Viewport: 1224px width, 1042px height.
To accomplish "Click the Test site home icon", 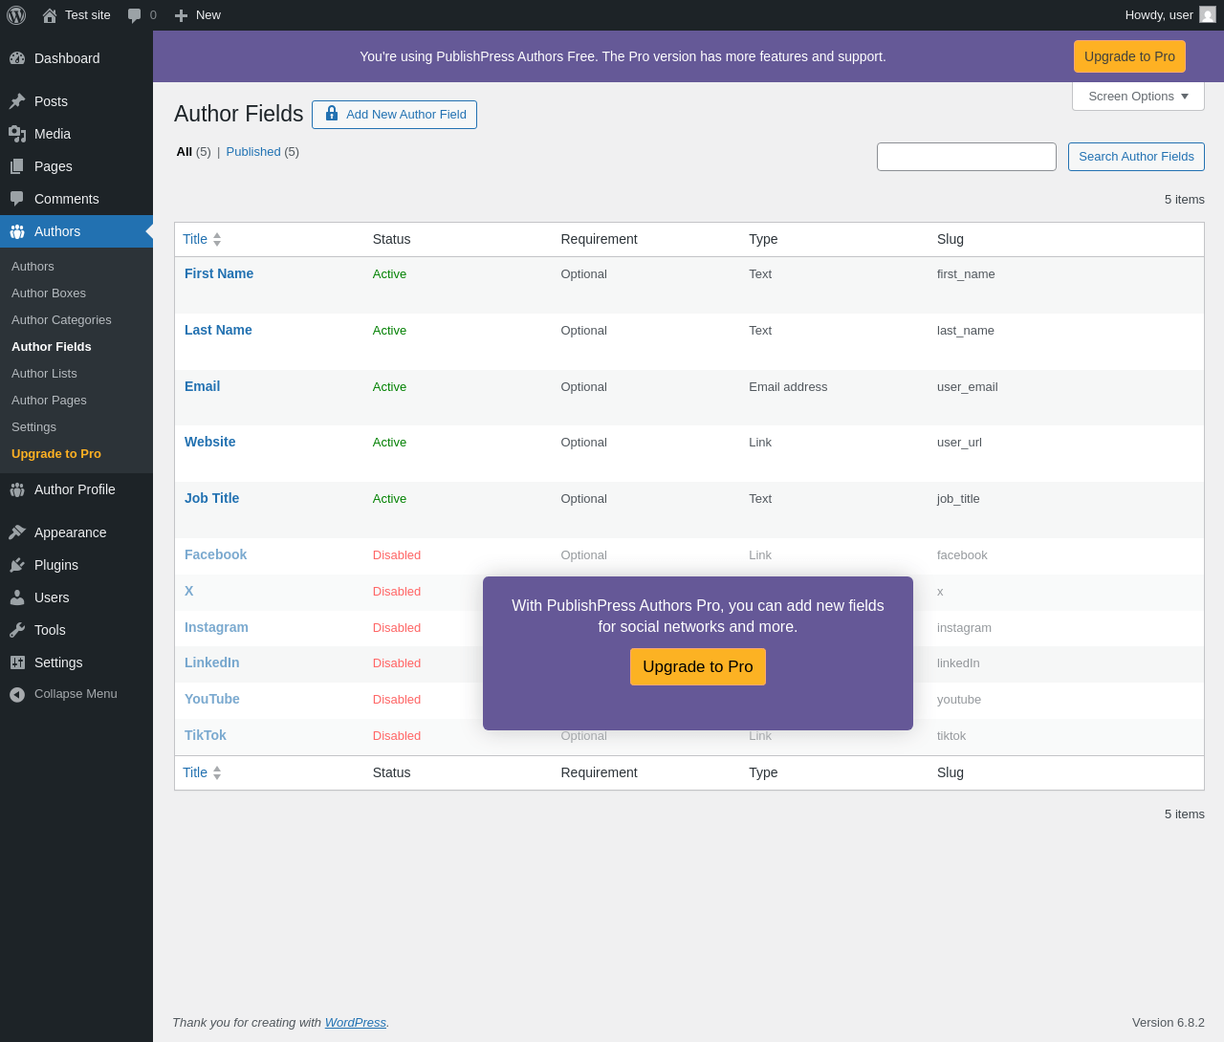I will point(50,15).
